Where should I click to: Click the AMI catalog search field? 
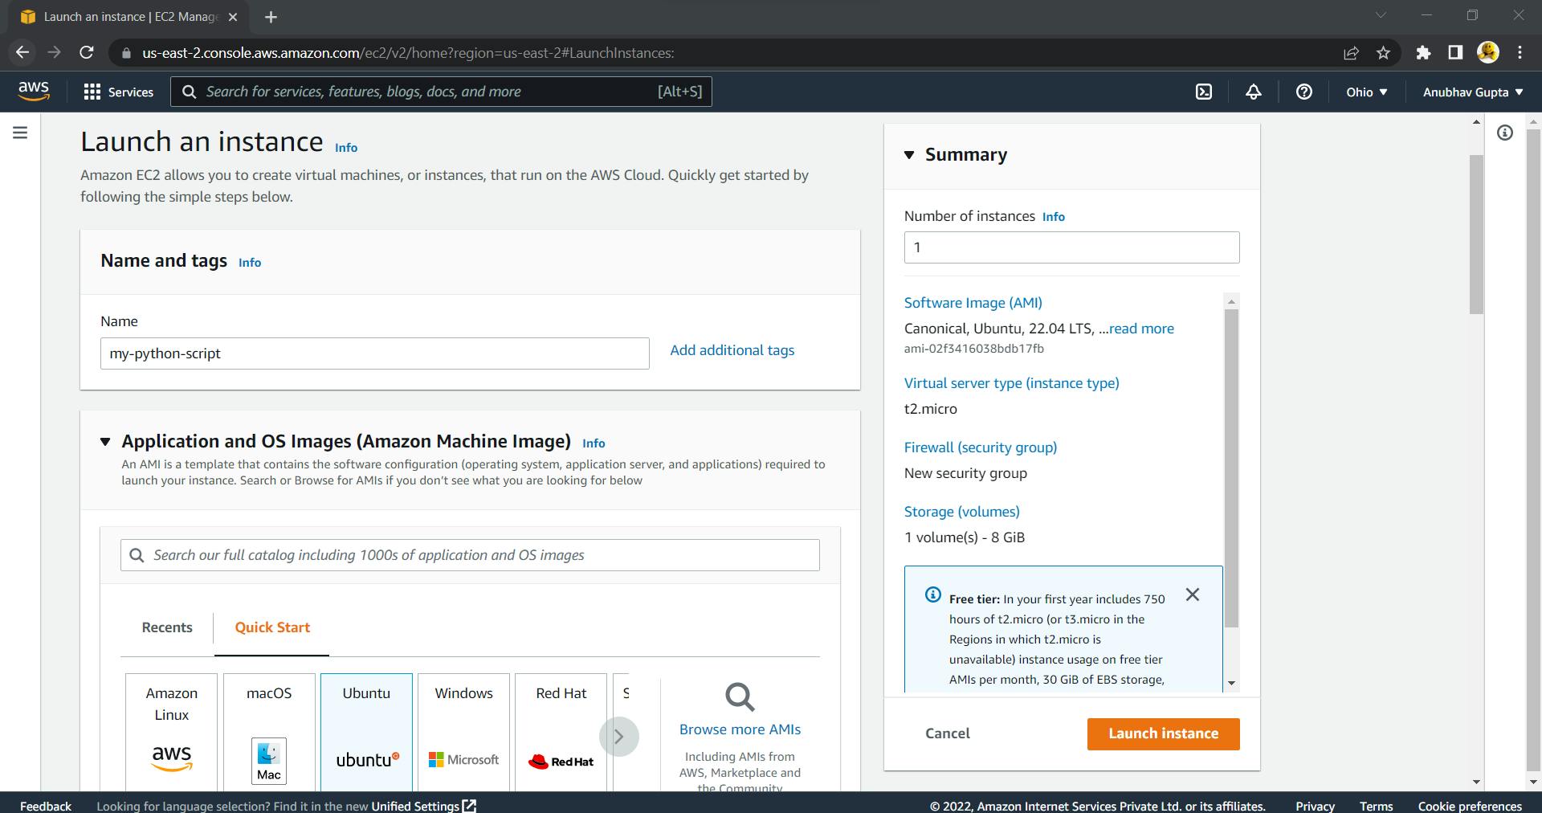point(470,555)
